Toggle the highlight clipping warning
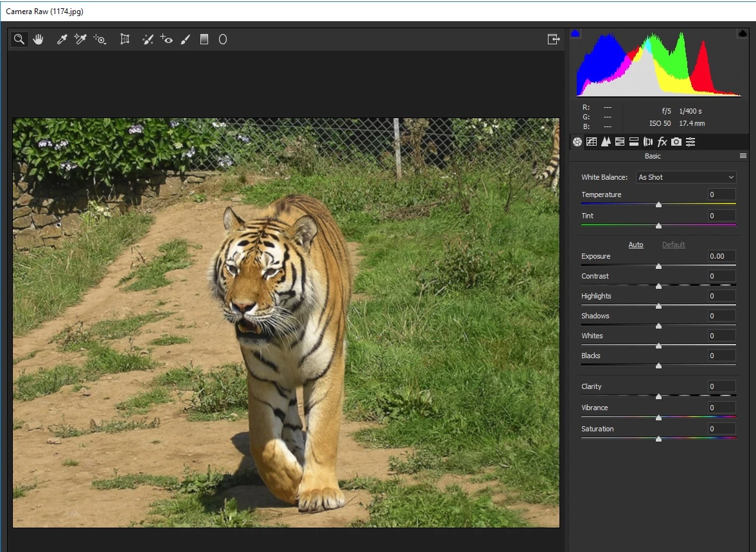756x552 pixels. [x=743, y=33]
